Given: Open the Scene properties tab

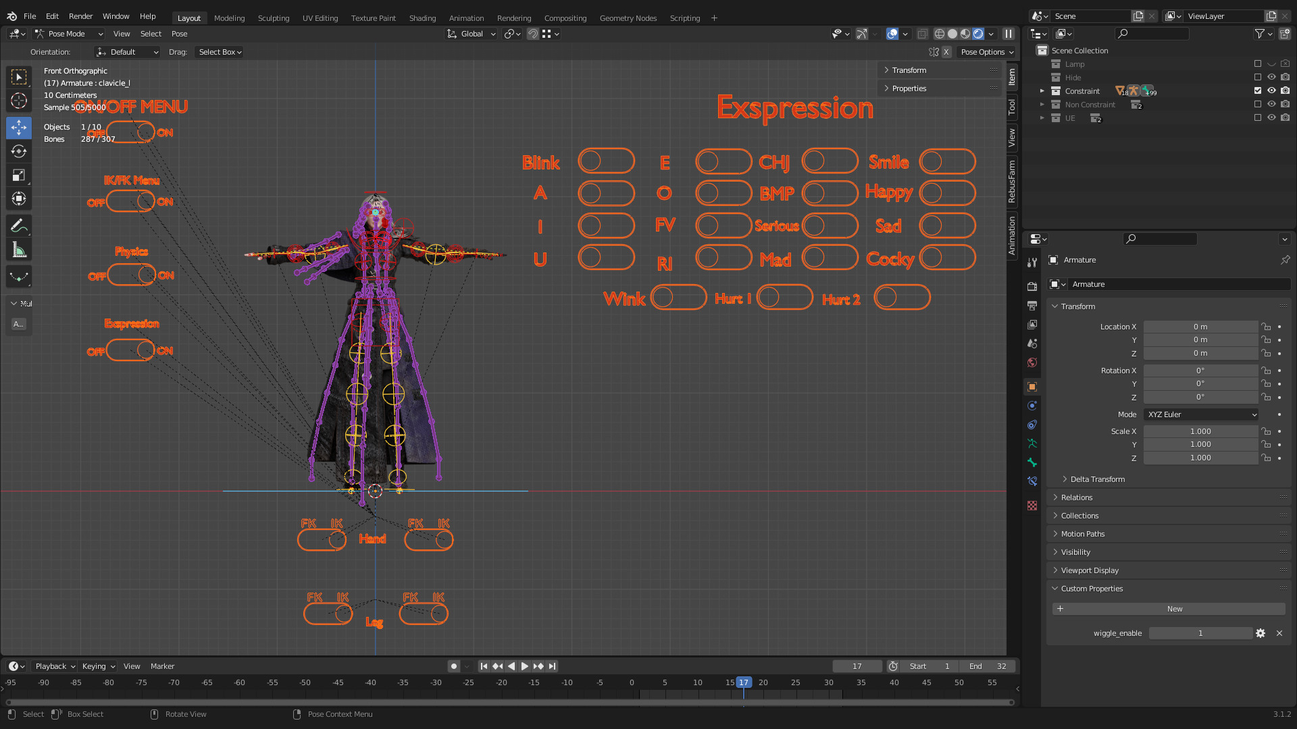Looking at the screenshot, I should (1032, 344).
